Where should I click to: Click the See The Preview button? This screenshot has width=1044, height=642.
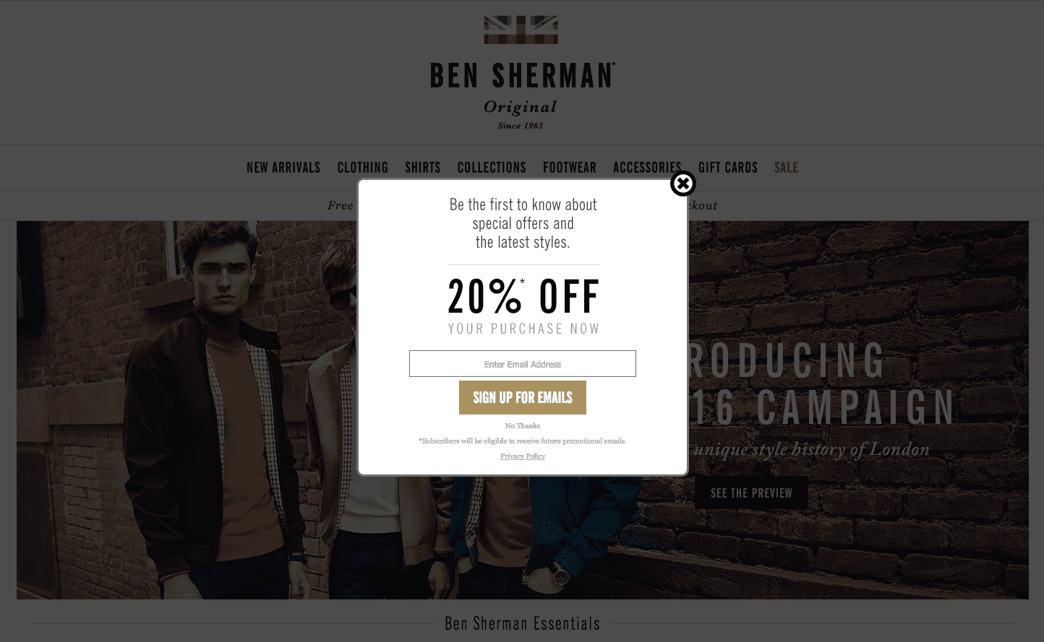751,493
